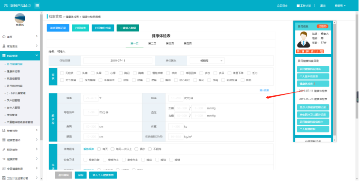Image resolution: width=359 pixels, height=181 pixels.
Task: Check the 体重下降 symptom checkbox
Action: (229, 73)
